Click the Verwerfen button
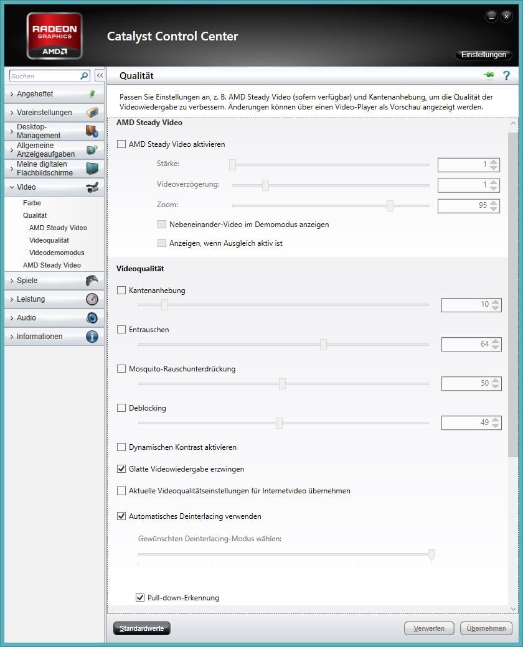 coord(429,628)
